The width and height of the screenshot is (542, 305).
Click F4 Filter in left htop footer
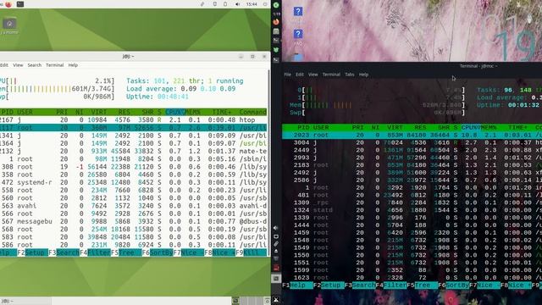tap(96, 252)
